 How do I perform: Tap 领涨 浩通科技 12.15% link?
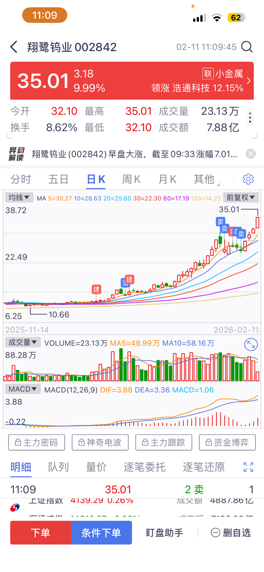[x=197, y=88]
